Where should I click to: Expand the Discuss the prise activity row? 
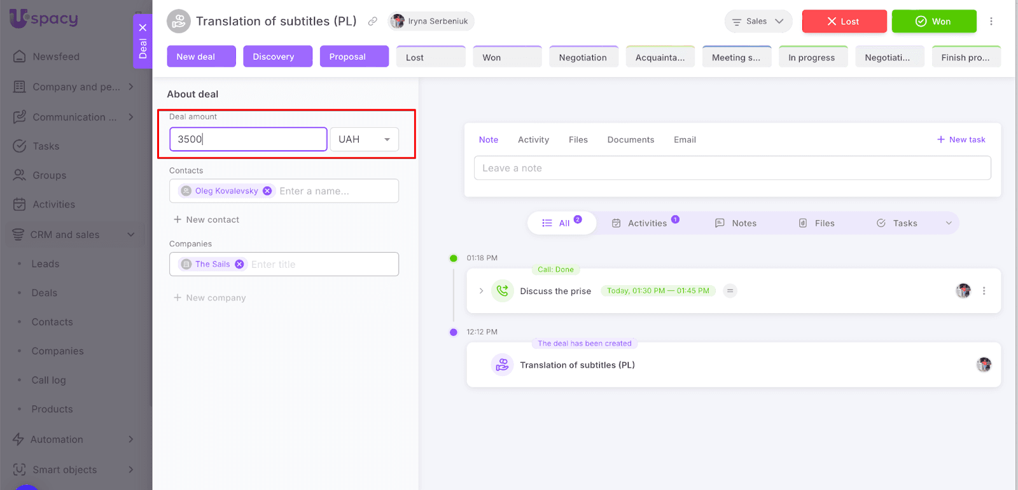pos(481,291)
